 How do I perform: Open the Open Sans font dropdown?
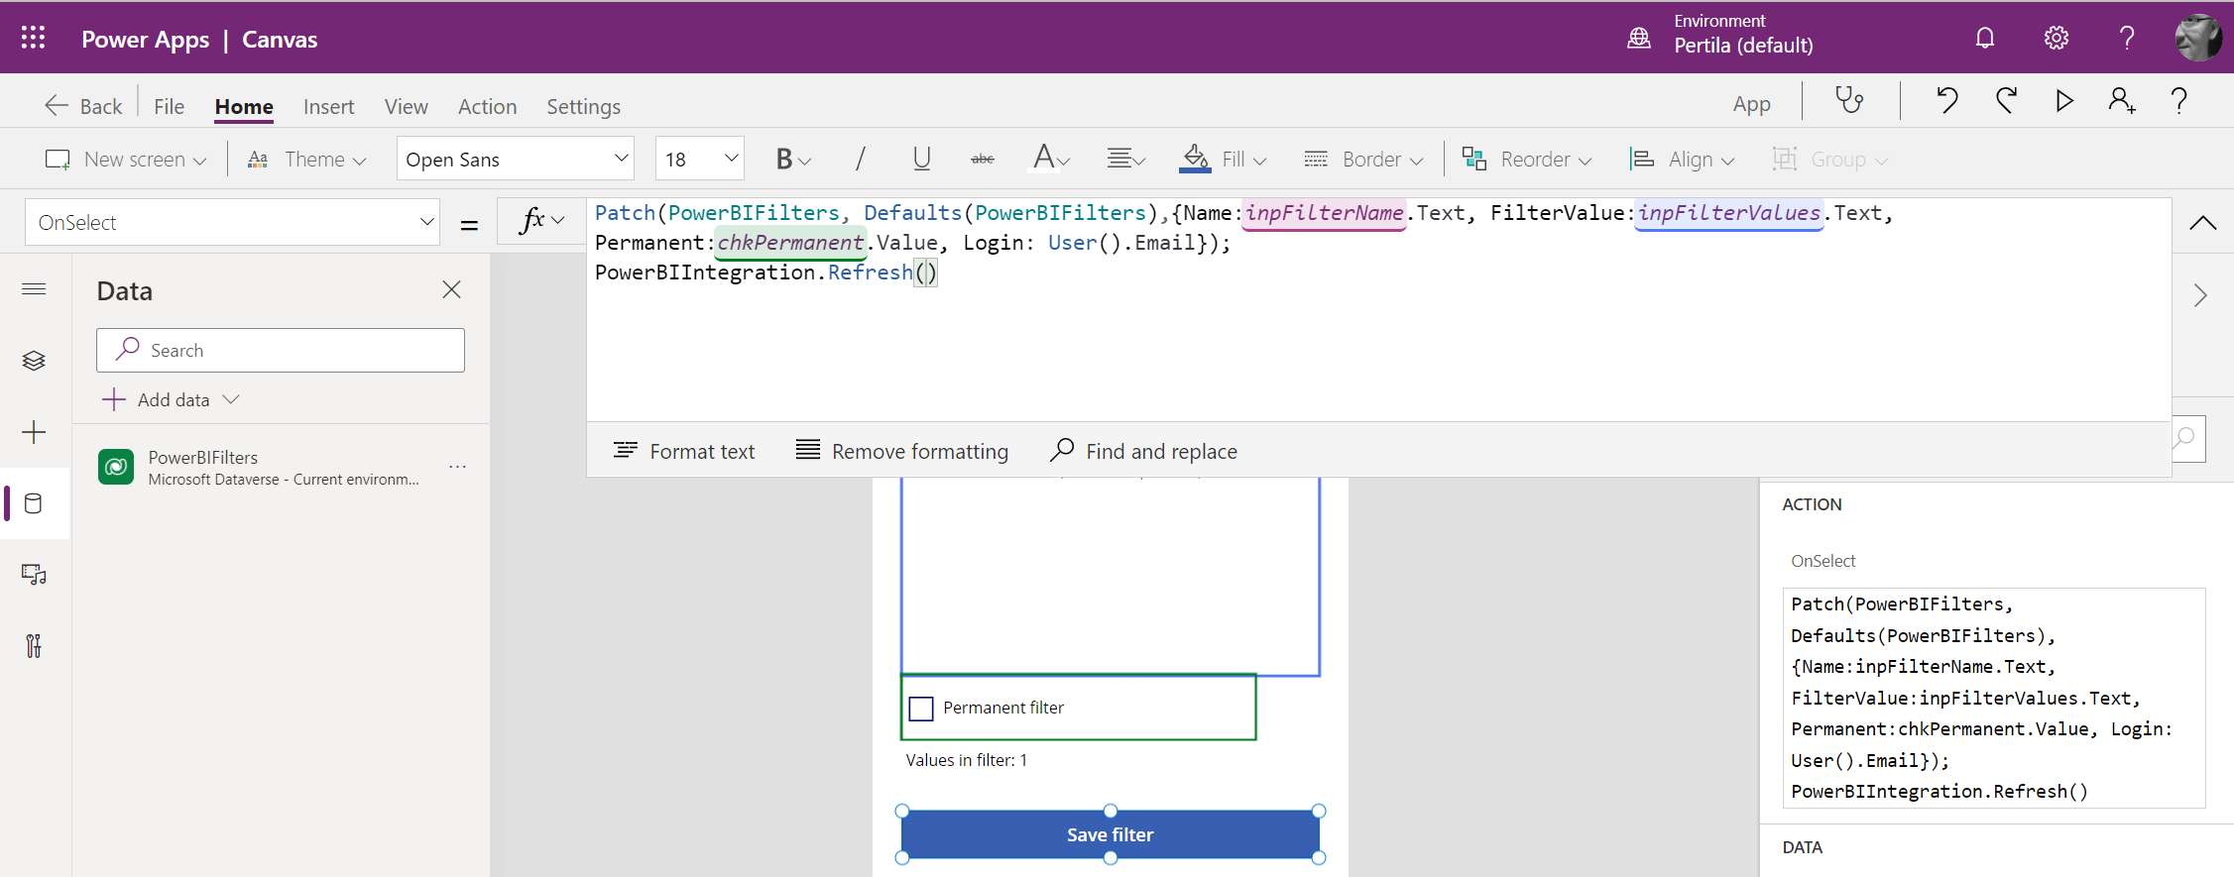(x=516, y=159)
